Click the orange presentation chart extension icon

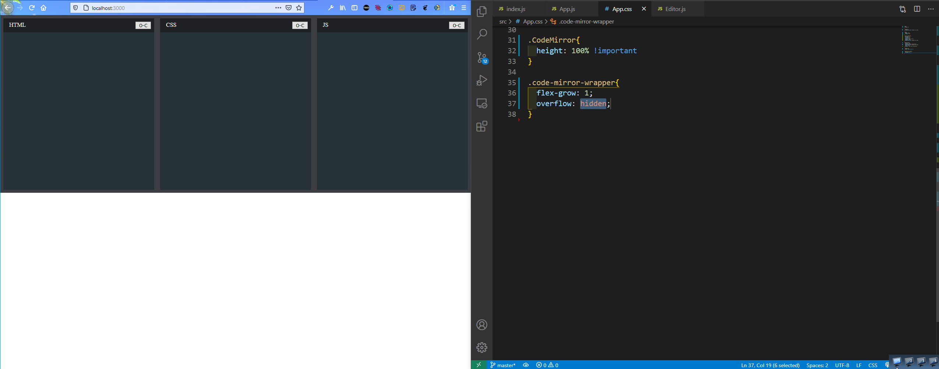click(402, 8)
